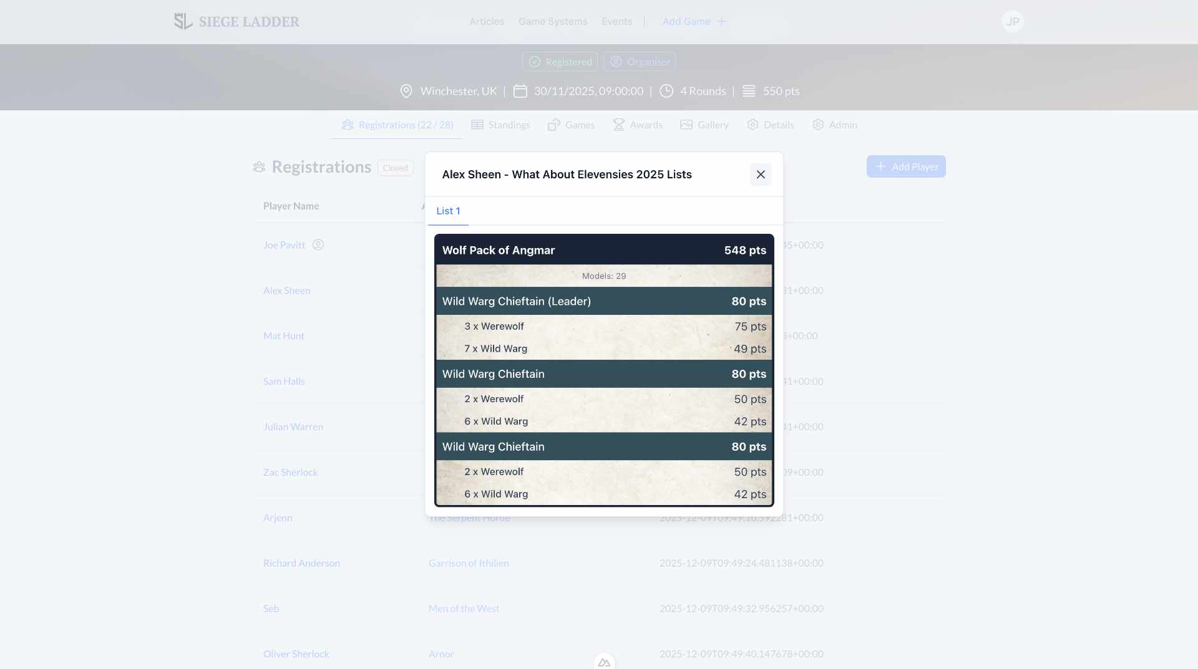The width and height of the screenshot is (1198, 669).
Task: Open the JP user avatar menu
Action: pyautogui.click(x=1012, y=21)
